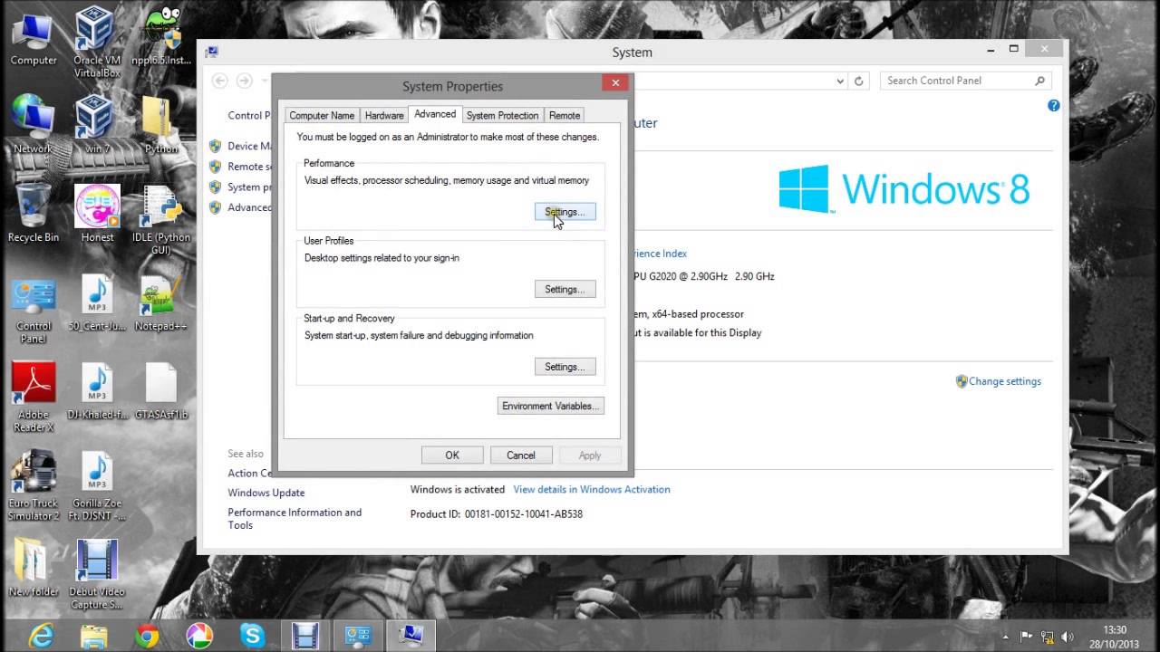Open Environment Variables dialog

[x=551, y=406]
